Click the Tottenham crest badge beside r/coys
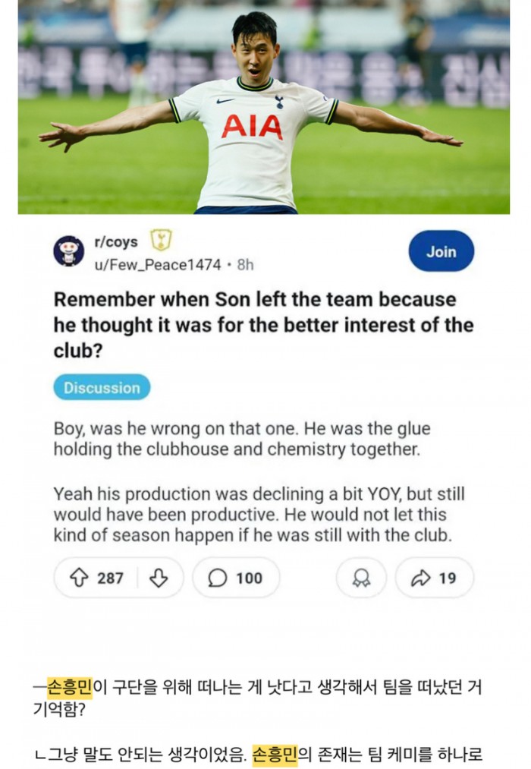The height and width of the screenshot is (769, 531). 161,241
